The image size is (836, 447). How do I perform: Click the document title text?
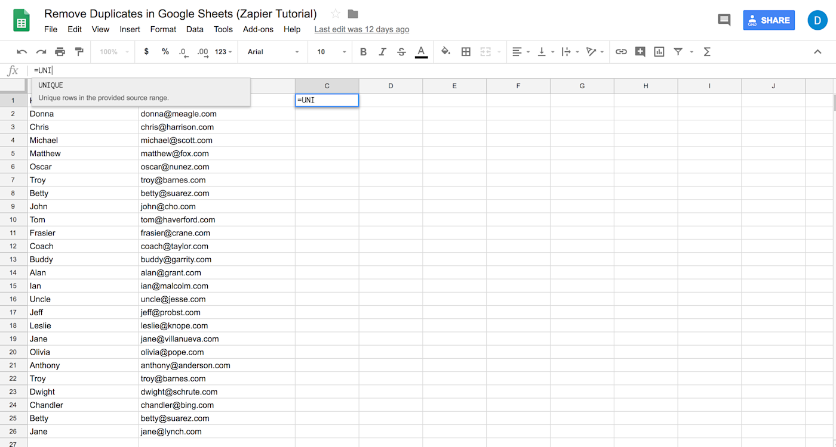click(180, 14)
